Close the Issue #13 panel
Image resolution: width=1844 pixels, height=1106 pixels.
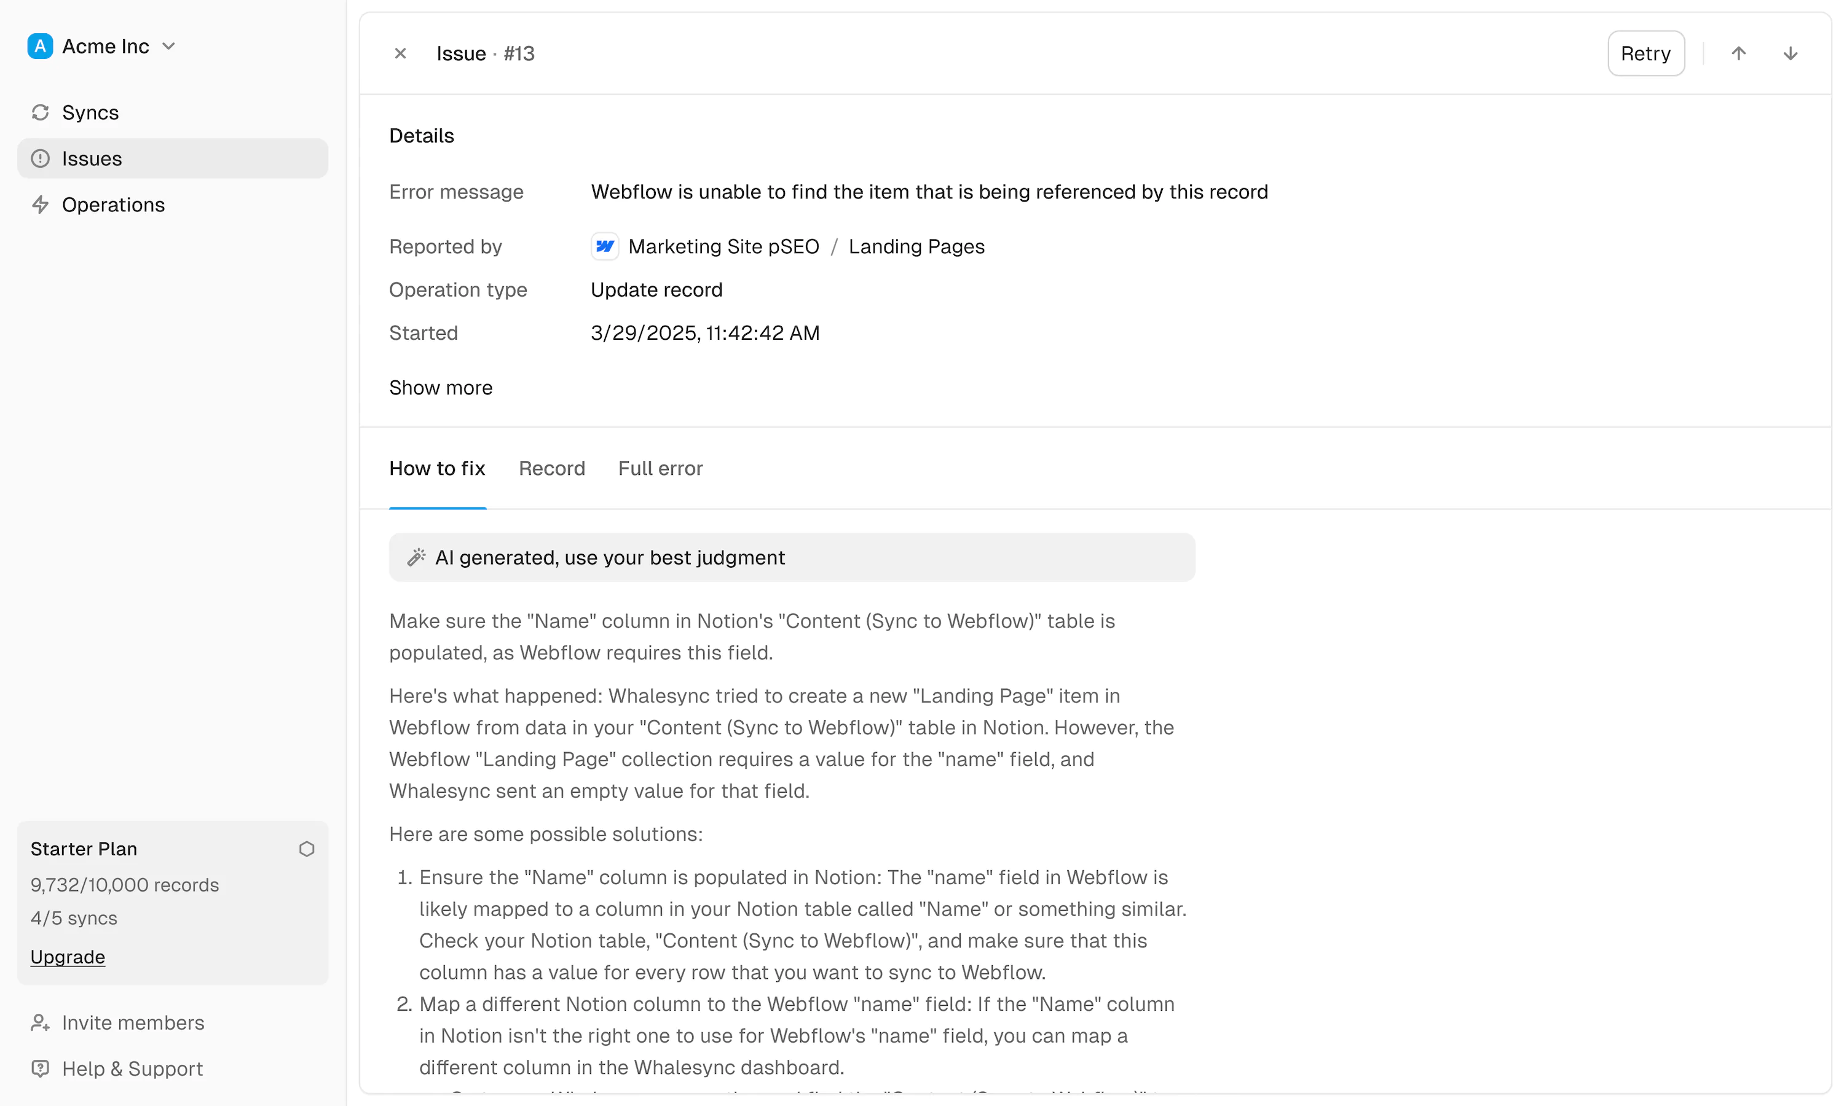400,53
